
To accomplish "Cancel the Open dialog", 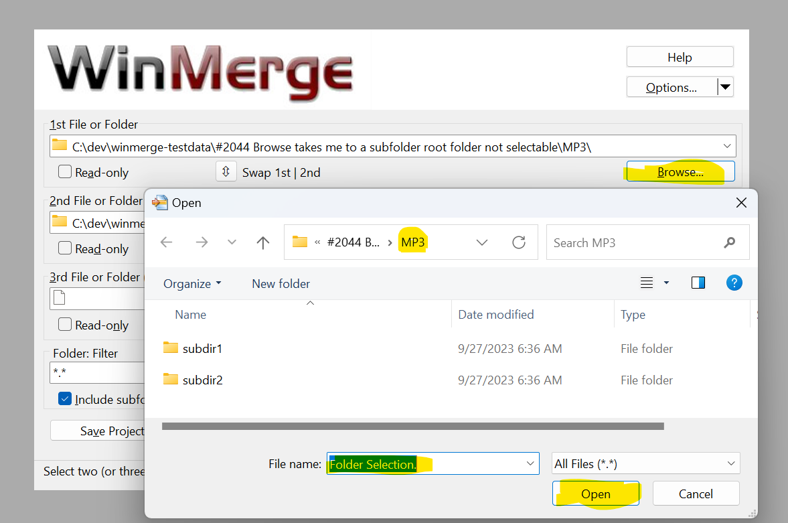I will (x=696, y=494).
